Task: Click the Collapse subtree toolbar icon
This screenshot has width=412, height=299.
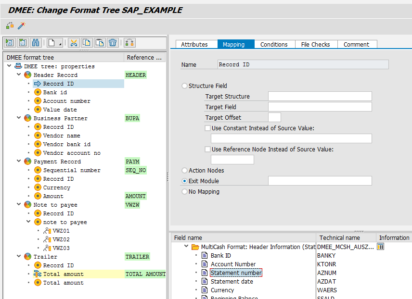Action: pyautogui.click(x=23, y=43)
